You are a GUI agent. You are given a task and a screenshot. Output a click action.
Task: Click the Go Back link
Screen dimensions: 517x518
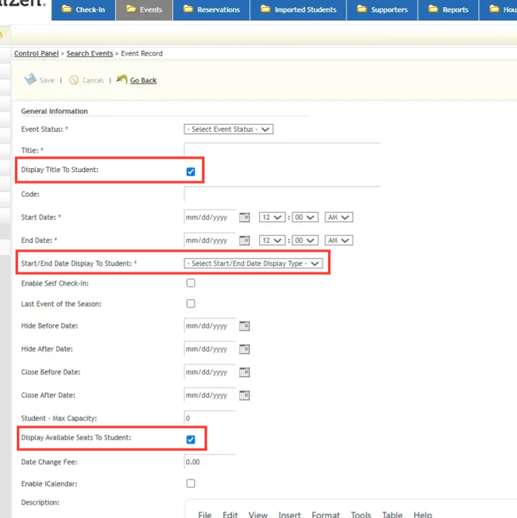tap(144, 80)
